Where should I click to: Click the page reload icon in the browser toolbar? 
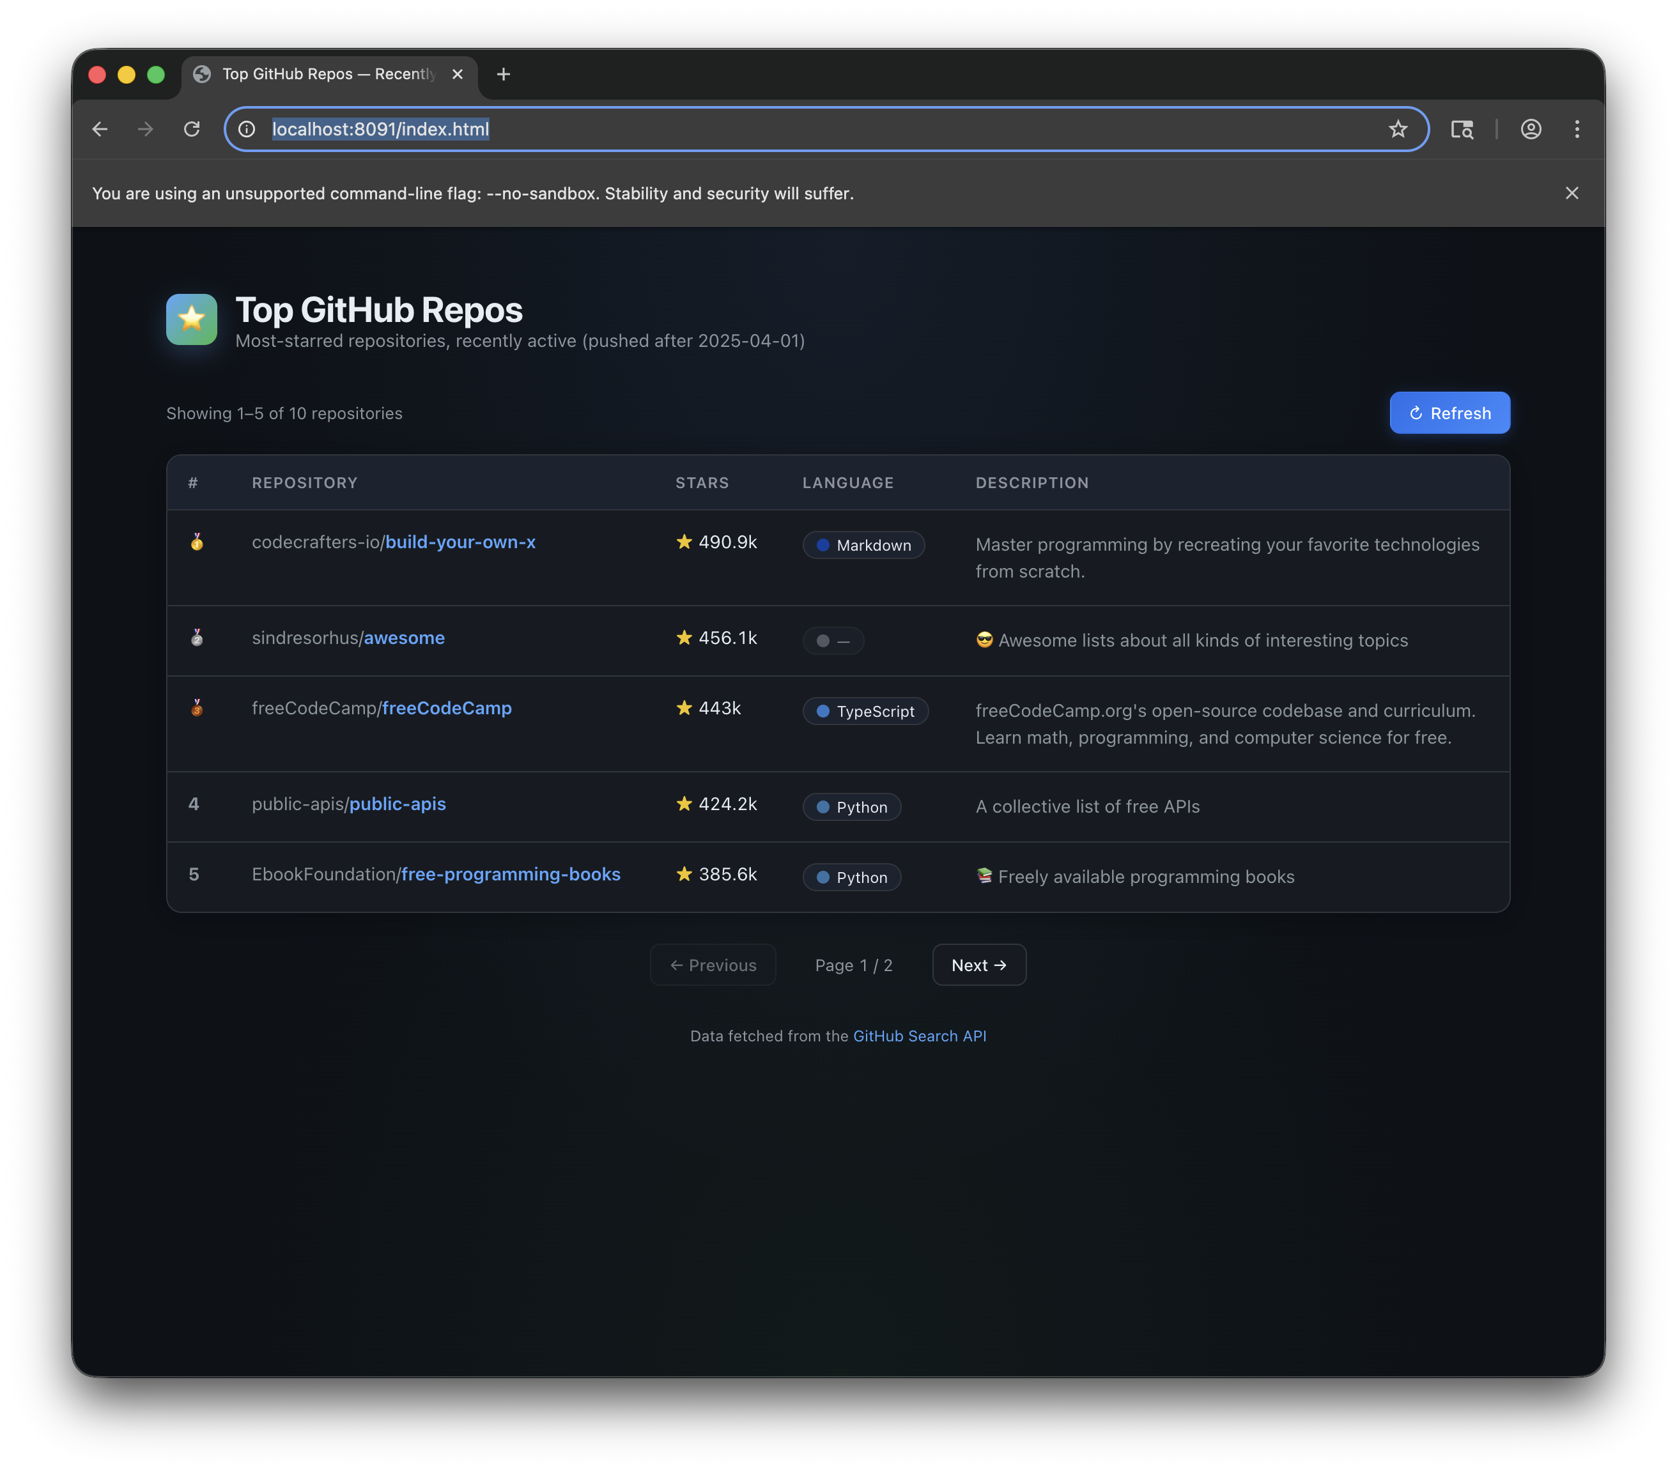point(192,129)
